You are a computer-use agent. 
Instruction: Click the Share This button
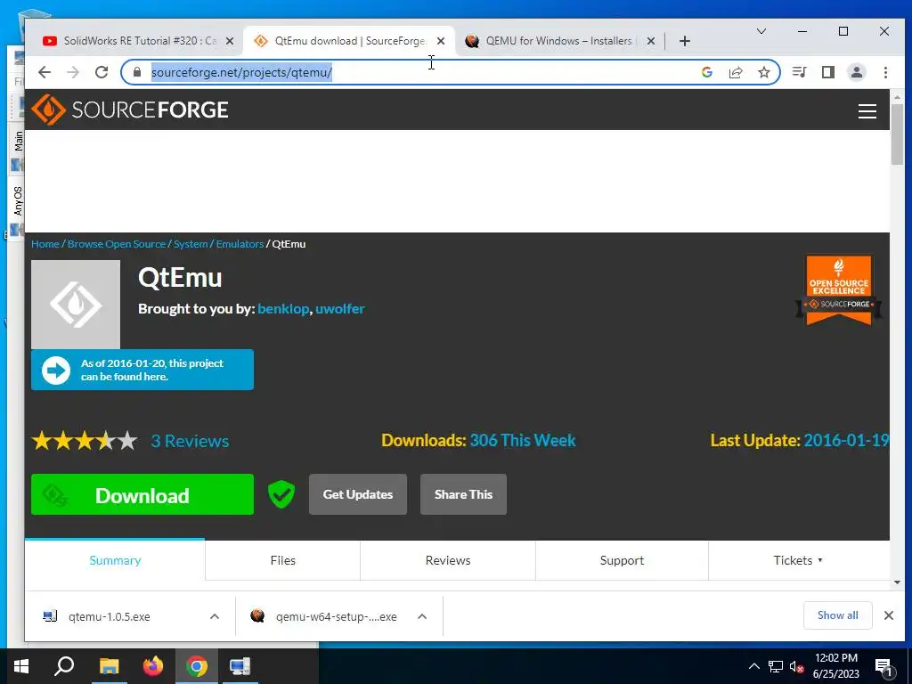(463, 494)
